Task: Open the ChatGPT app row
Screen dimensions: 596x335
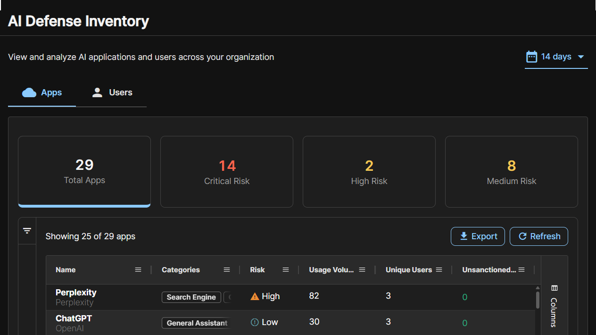Action: point(290,323)
